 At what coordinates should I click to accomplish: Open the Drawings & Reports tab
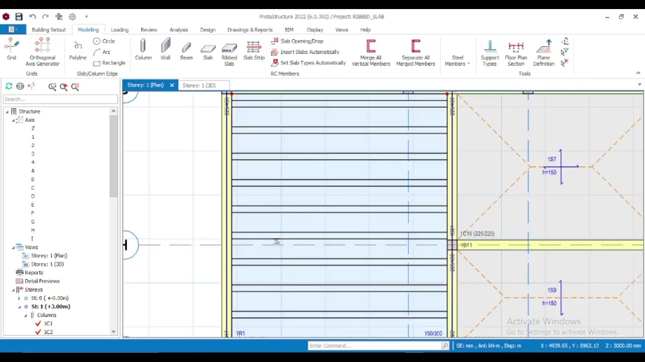250,30
